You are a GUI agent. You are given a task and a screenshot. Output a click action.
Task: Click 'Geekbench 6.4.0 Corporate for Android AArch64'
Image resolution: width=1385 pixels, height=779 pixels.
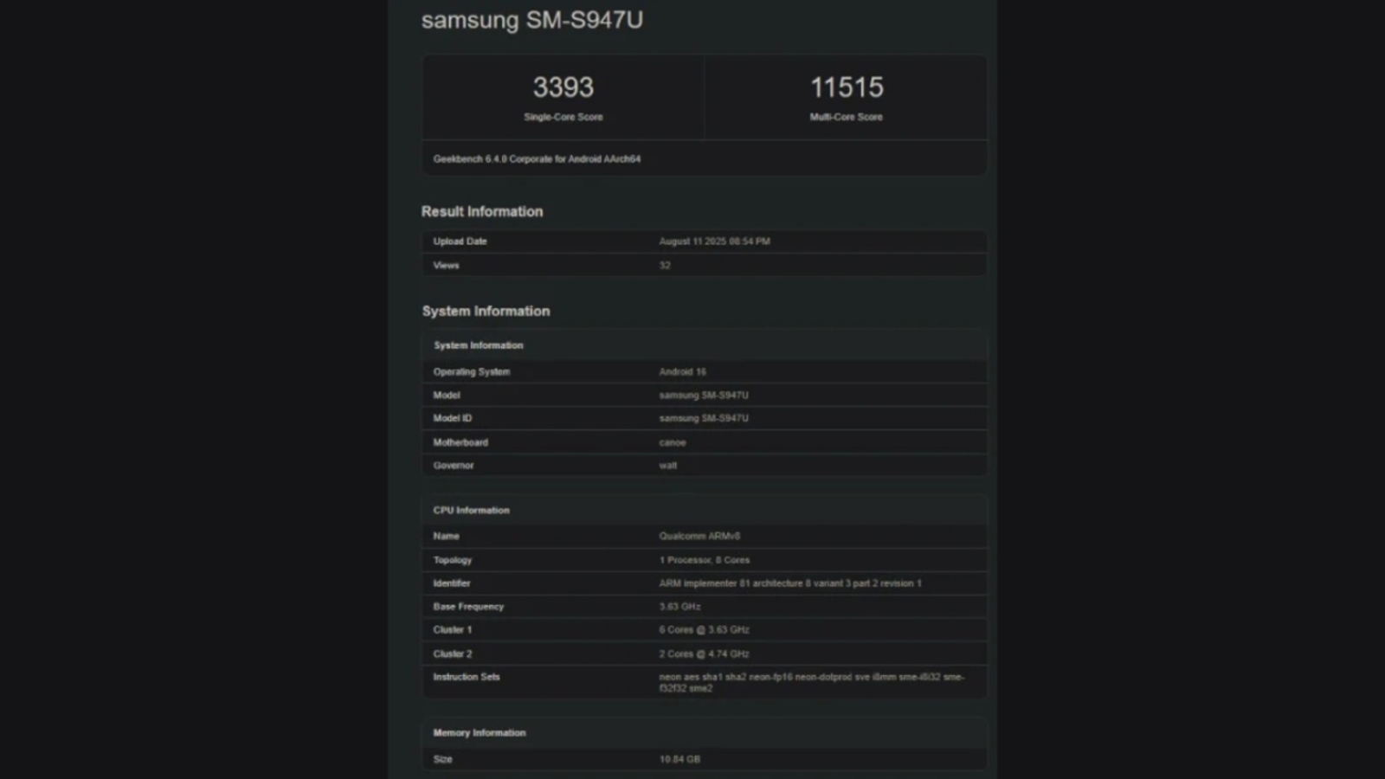pos(537,159)
